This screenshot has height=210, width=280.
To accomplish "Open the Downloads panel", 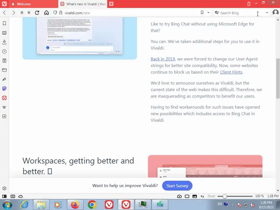I will [x=4, y=42].
